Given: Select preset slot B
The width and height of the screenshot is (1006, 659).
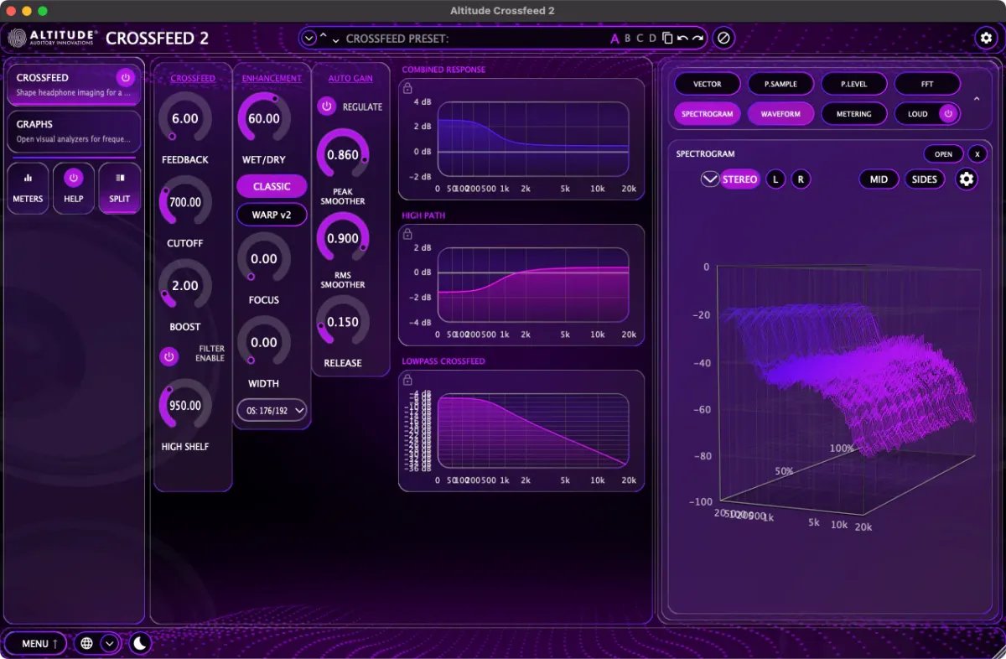Looking at the screenshot, I should tap(627, 38).
